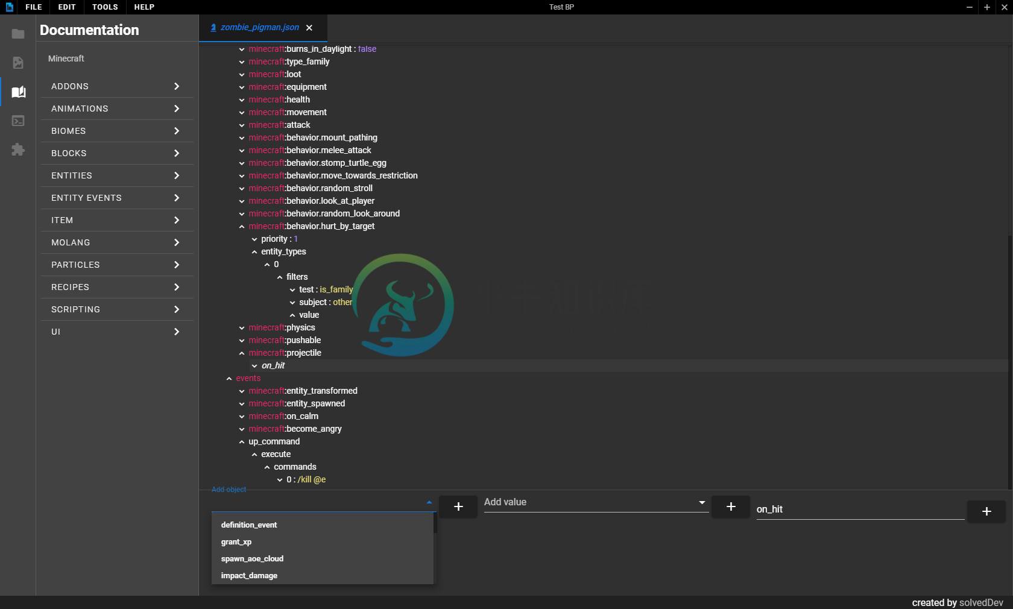Click the bridge app logo icon

coord(9,7)
